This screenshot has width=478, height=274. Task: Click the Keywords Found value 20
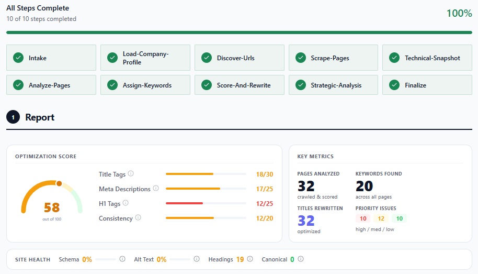coord(364,186)
